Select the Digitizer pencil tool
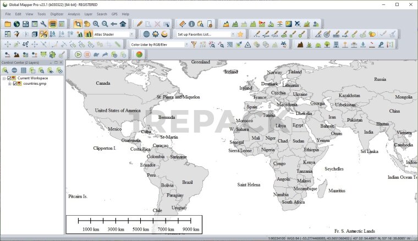The height and width of the screenshot is (241, 418). coord(140,24)
